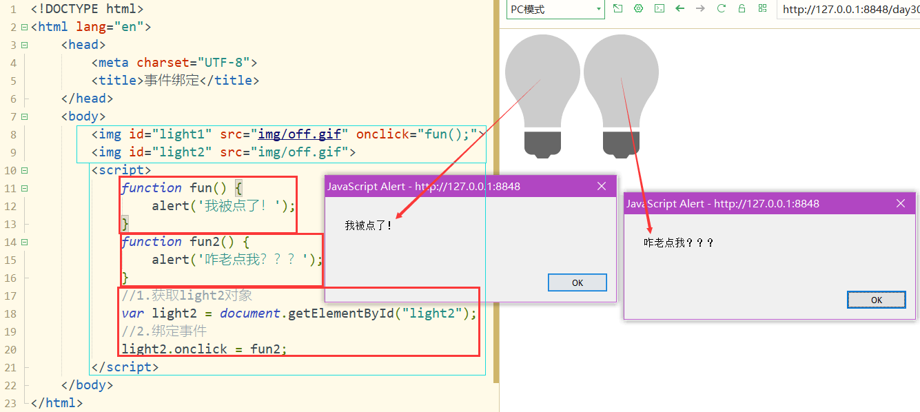Click the closing </html> tag
920x412 pixels.
tap(57, 403)
